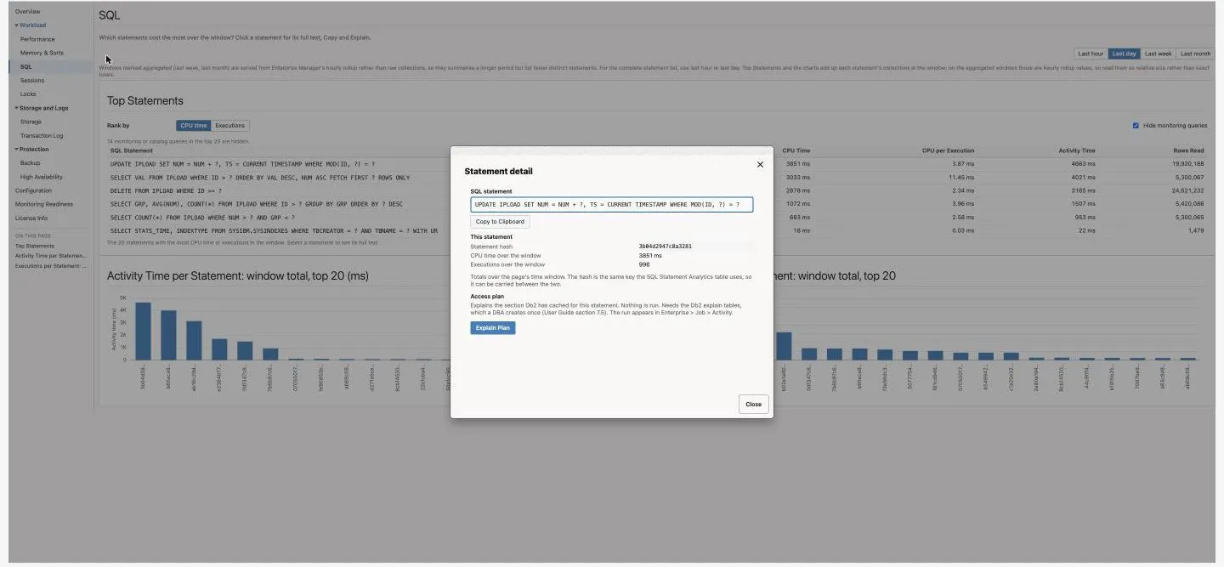Toggle Hide monitoring queries checkbox
The height and width of the screenshot is (567, 1224).
[x=1136, y=126]
